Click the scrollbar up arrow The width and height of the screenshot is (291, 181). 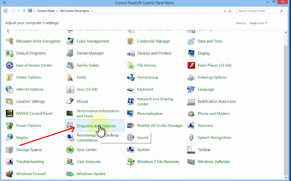tap(286, 33)
